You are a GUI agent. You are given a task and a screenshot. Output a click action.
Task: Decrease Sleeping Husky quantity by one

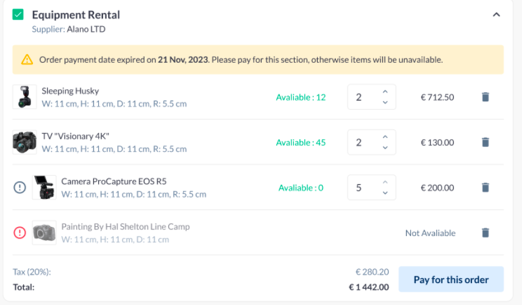click(x=385, y=102)
